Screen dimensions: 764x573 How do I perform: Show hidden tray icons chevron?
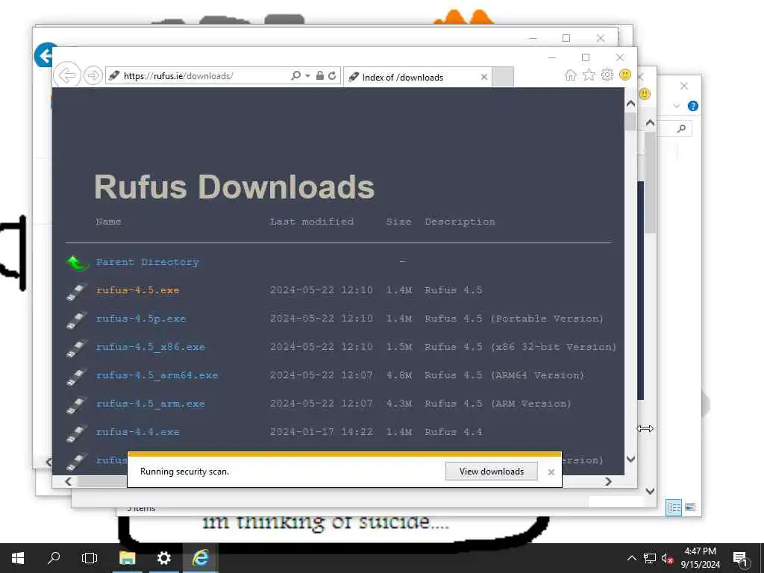pos(631,558)
